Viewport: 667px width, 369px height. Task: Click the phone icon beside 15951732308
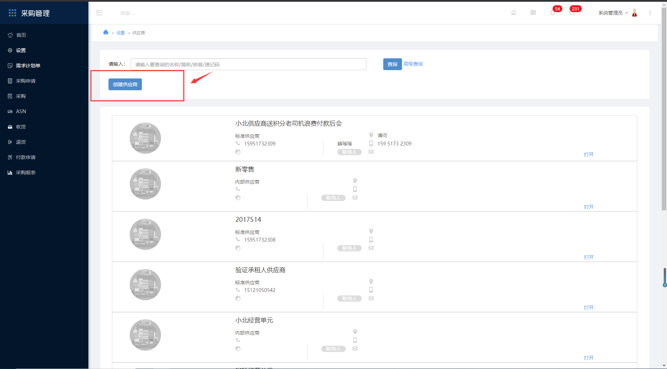pyautogui.click(x=238, y=240)
